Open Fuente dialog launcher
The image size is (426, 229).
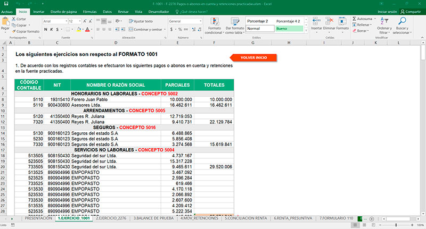point(92,38)
